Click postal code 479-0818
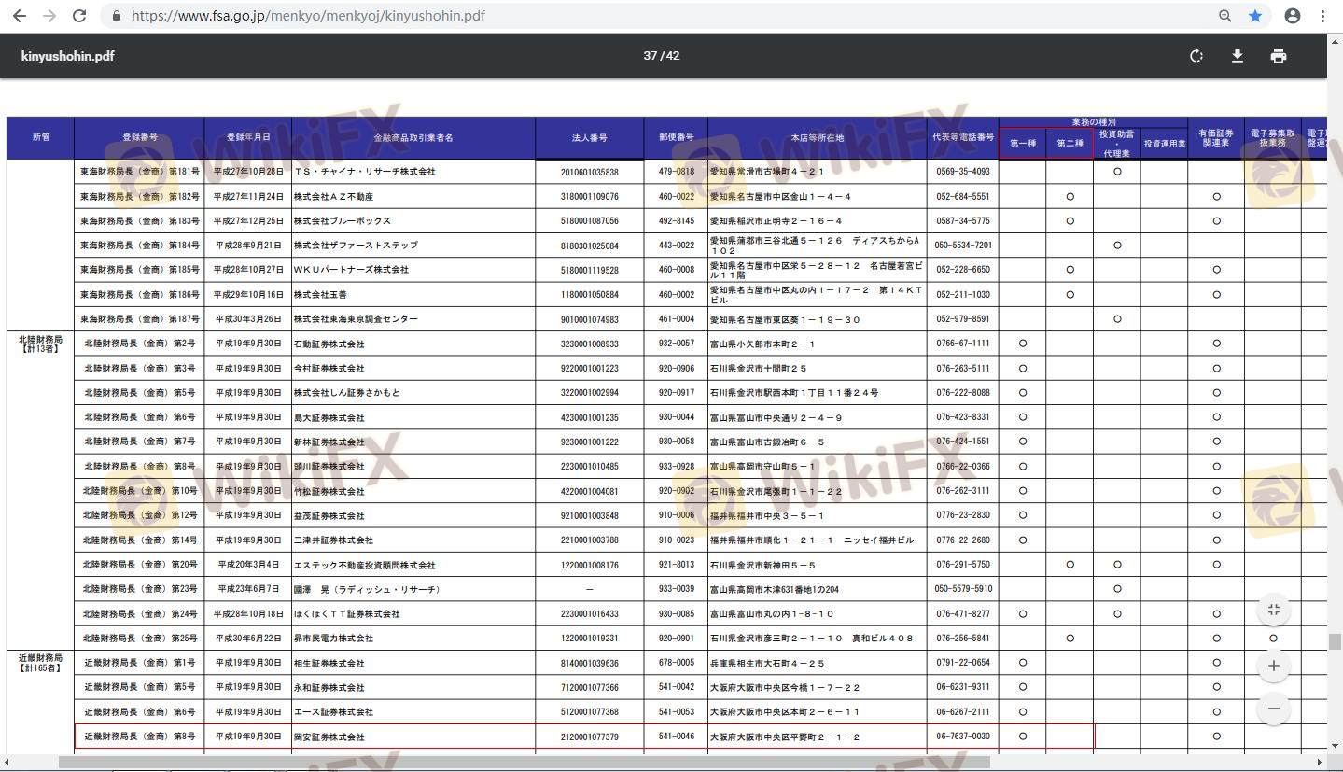Screen dimensions: 1343x772 click(x=676, y=172)
